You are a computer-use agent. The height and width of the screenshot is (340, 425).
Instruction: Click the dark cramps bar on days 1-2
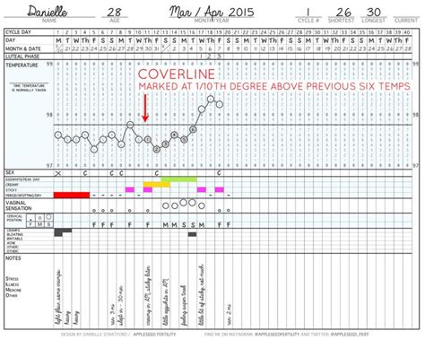(63, 231)
